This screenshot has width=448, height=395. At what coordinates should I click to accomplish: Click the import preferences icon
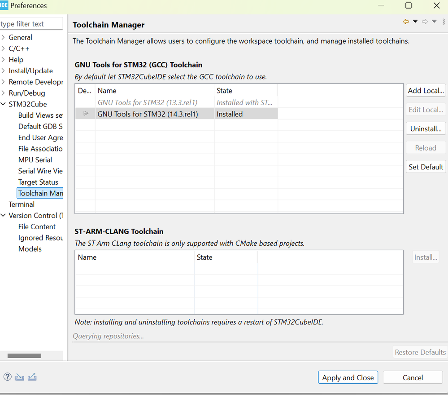20,377
